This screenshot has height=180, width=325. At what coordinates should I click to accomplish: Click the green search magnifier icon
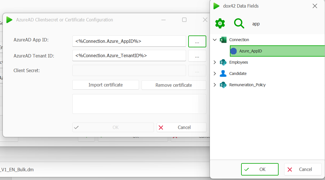239,23
